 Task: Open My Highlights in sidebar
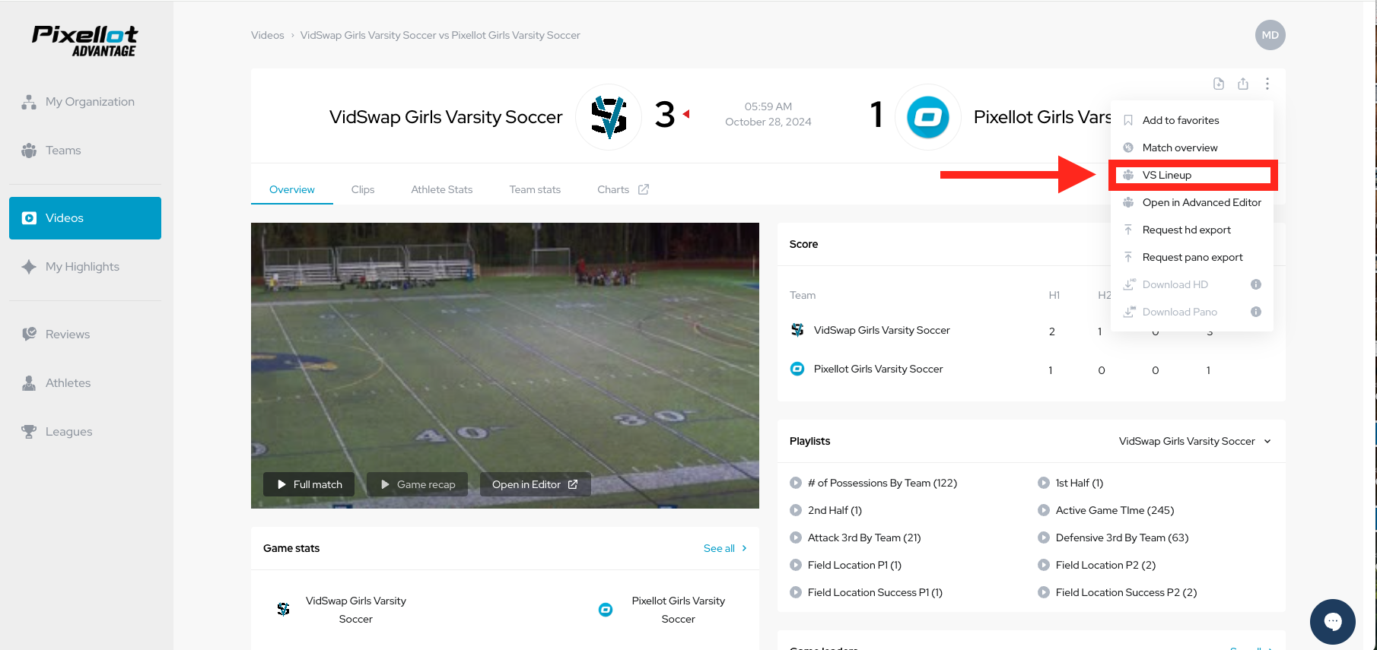click(x=85, y=267)
